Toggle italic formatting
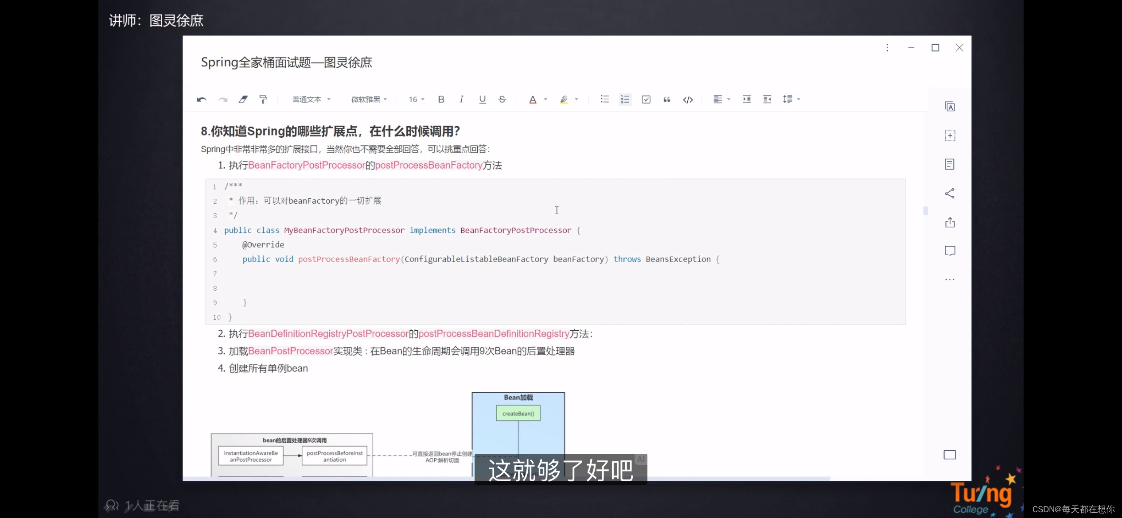The height and width of the screenshot is (518, 1122). [461, 99]
